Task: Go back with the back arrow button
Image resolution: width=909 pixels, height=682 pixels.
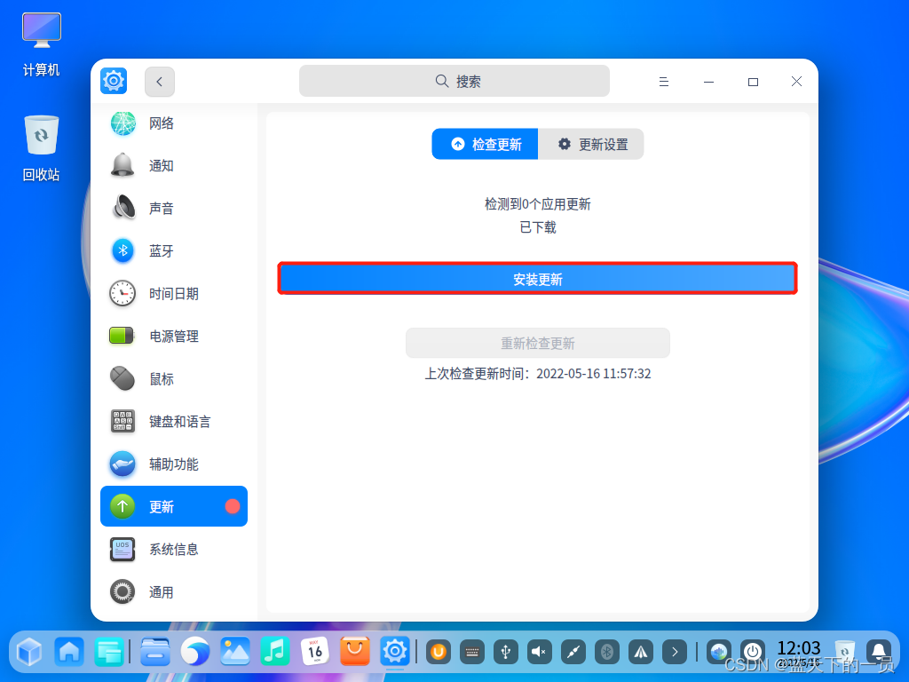Action: pyautogui.click(x=160, y=81)
